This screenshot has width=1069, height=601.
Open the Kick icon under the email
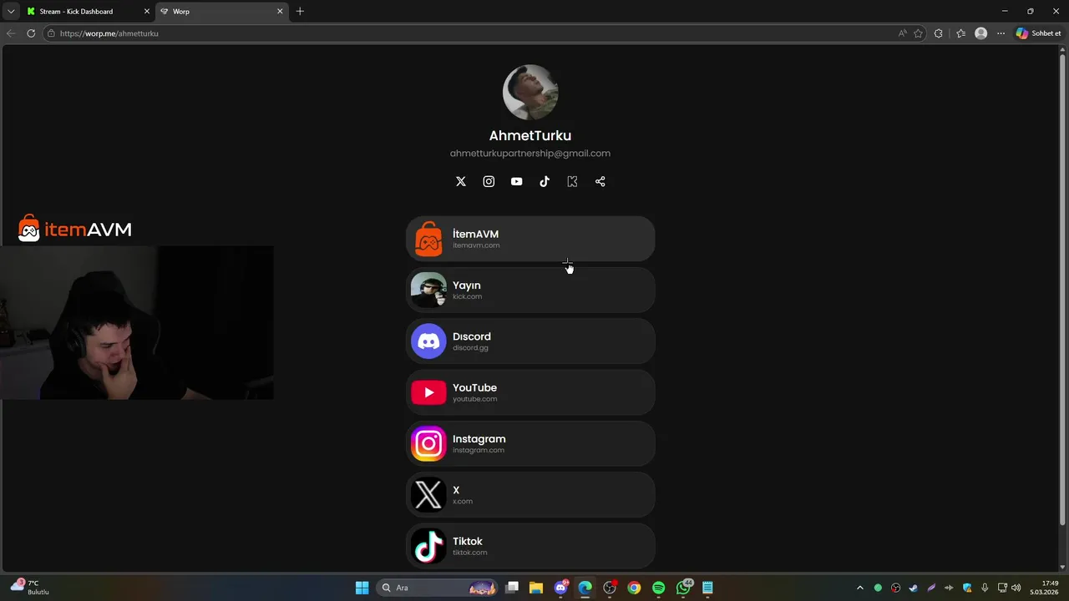[572, 181]
